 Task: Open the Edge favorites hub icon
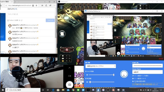tap(42, 5)
